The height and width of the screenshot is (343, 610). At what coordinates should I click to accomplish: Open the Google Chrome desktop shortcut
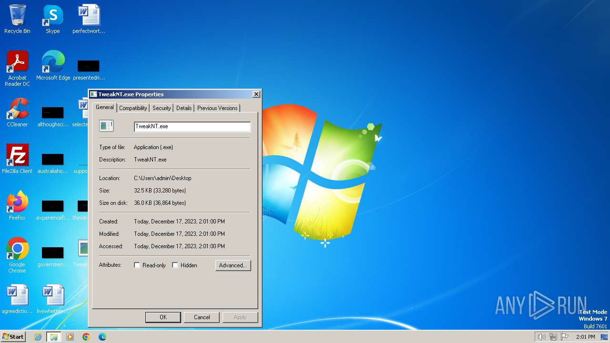click(x=17, y=255)
